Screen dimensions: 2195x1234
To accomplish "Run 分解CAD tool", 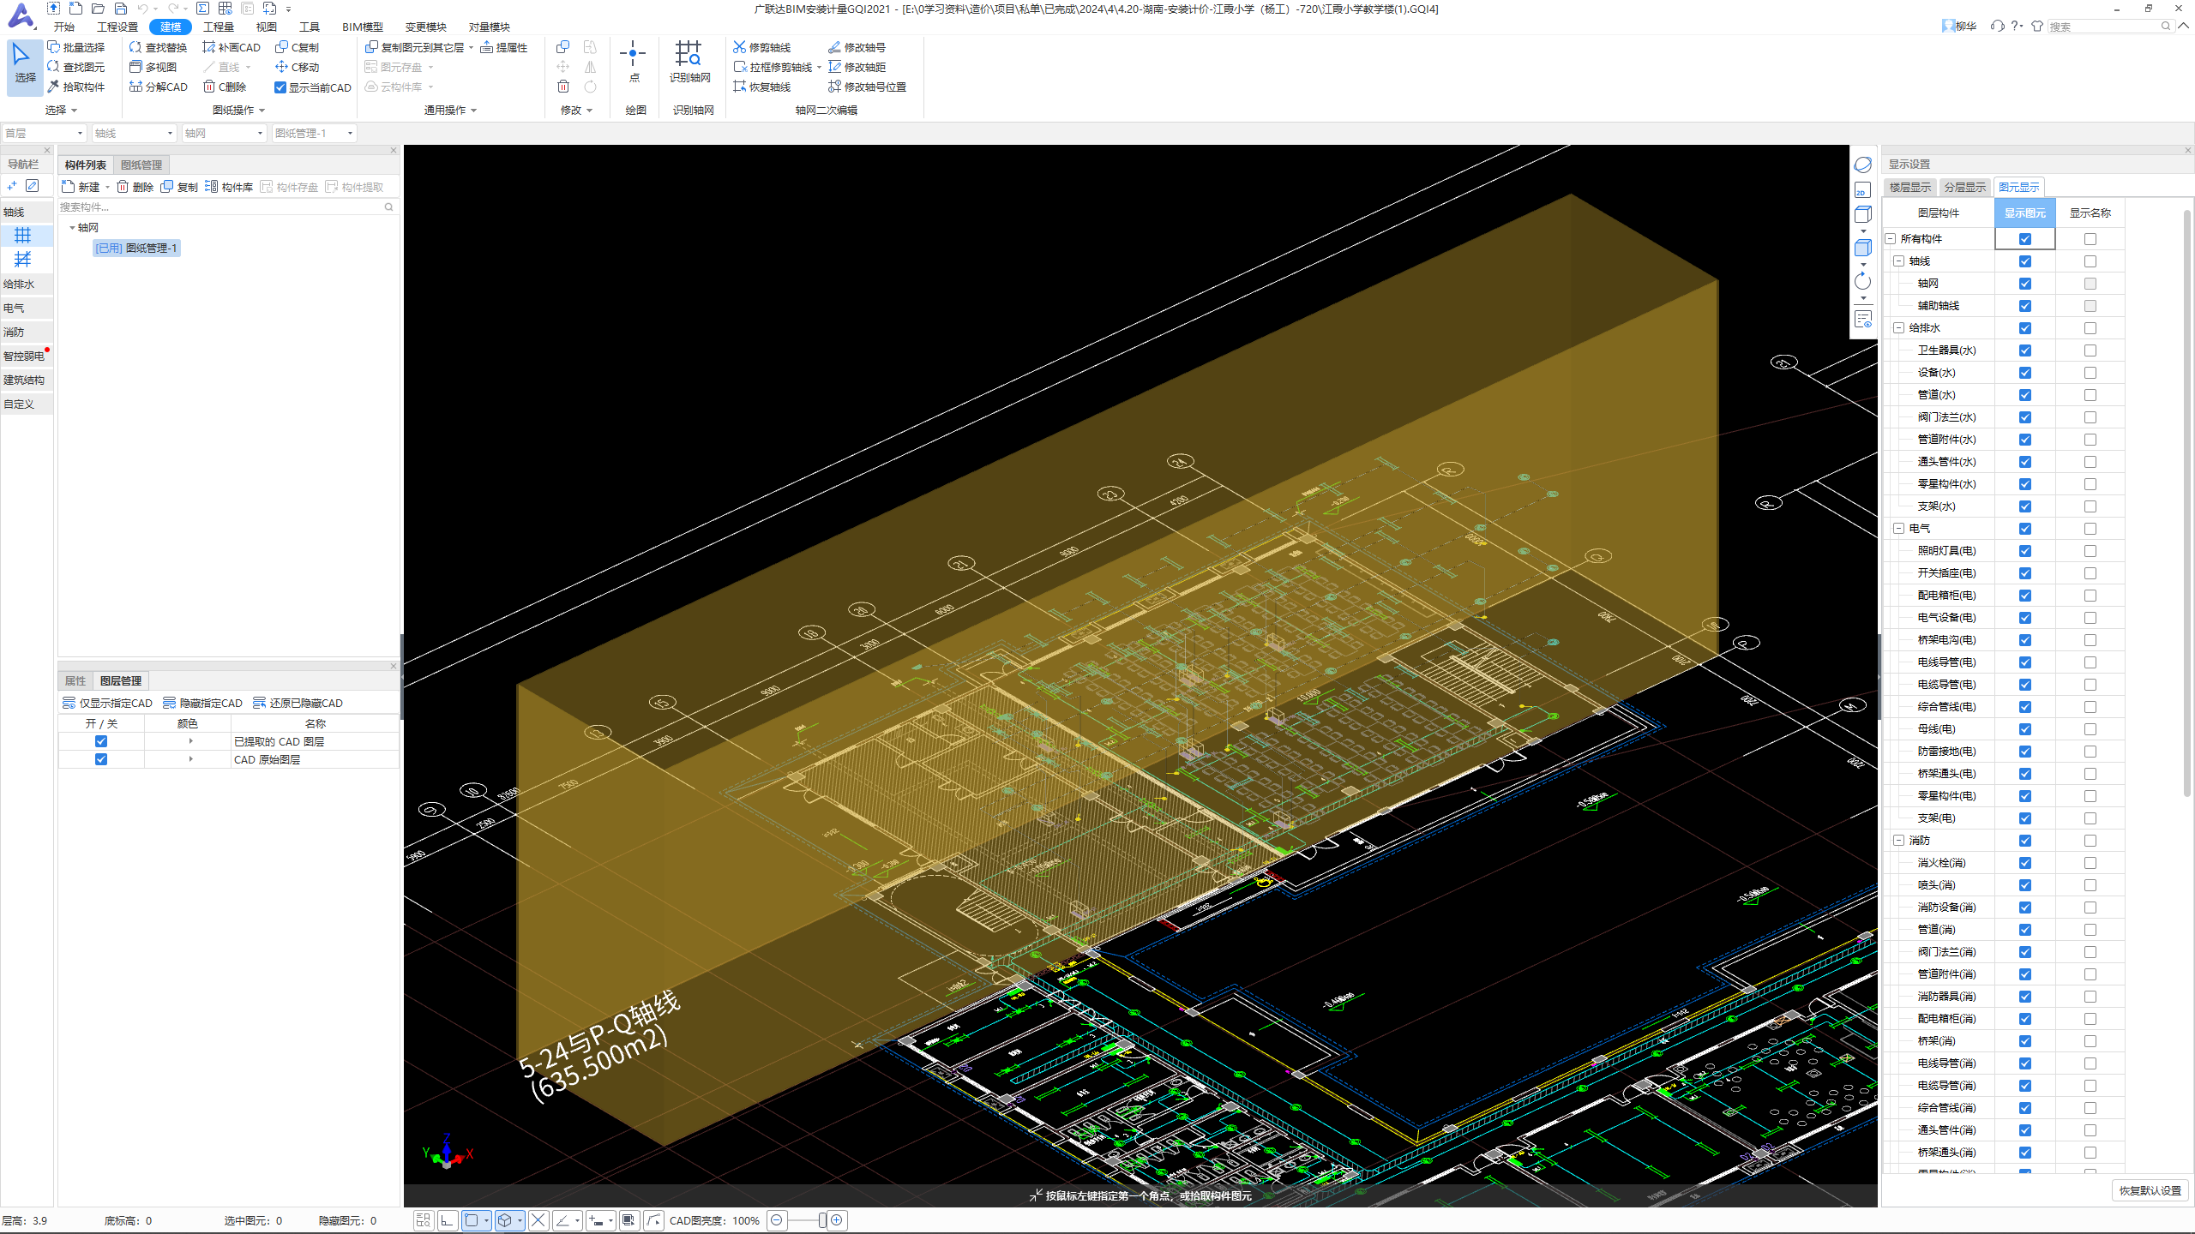I will coord(159,87).
